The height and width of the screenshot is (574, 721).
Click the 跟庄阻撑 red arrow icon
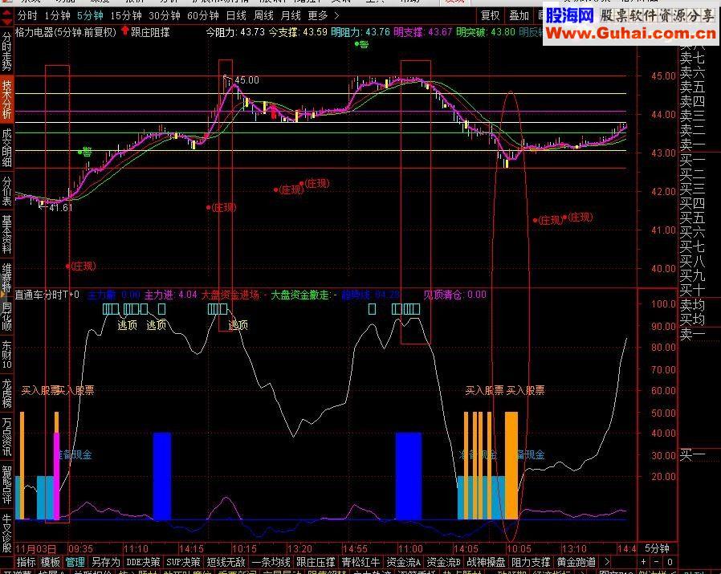(124, 31)
